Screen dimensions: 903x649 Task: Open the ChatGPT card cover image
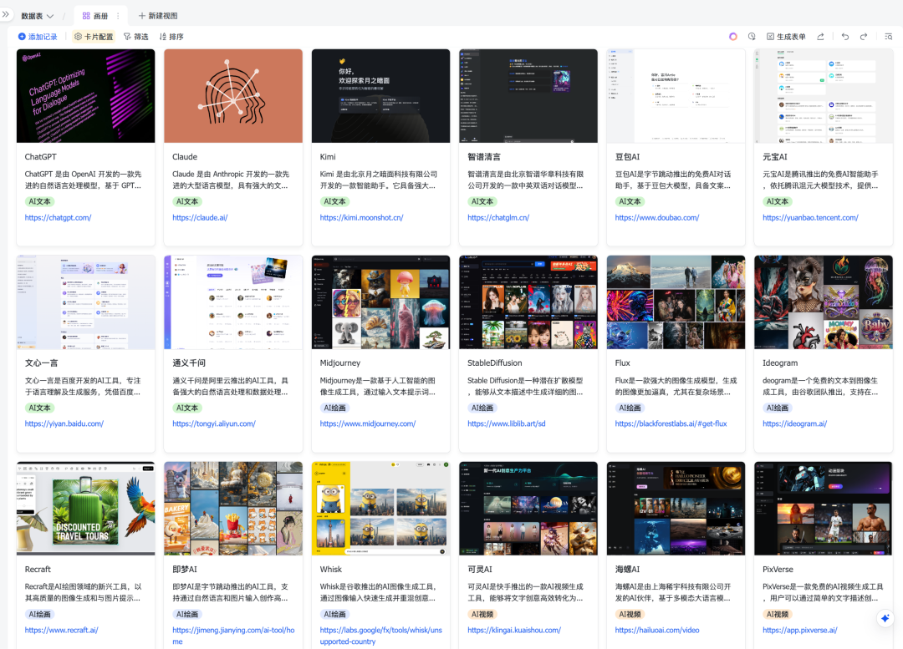tap(86, 95)
